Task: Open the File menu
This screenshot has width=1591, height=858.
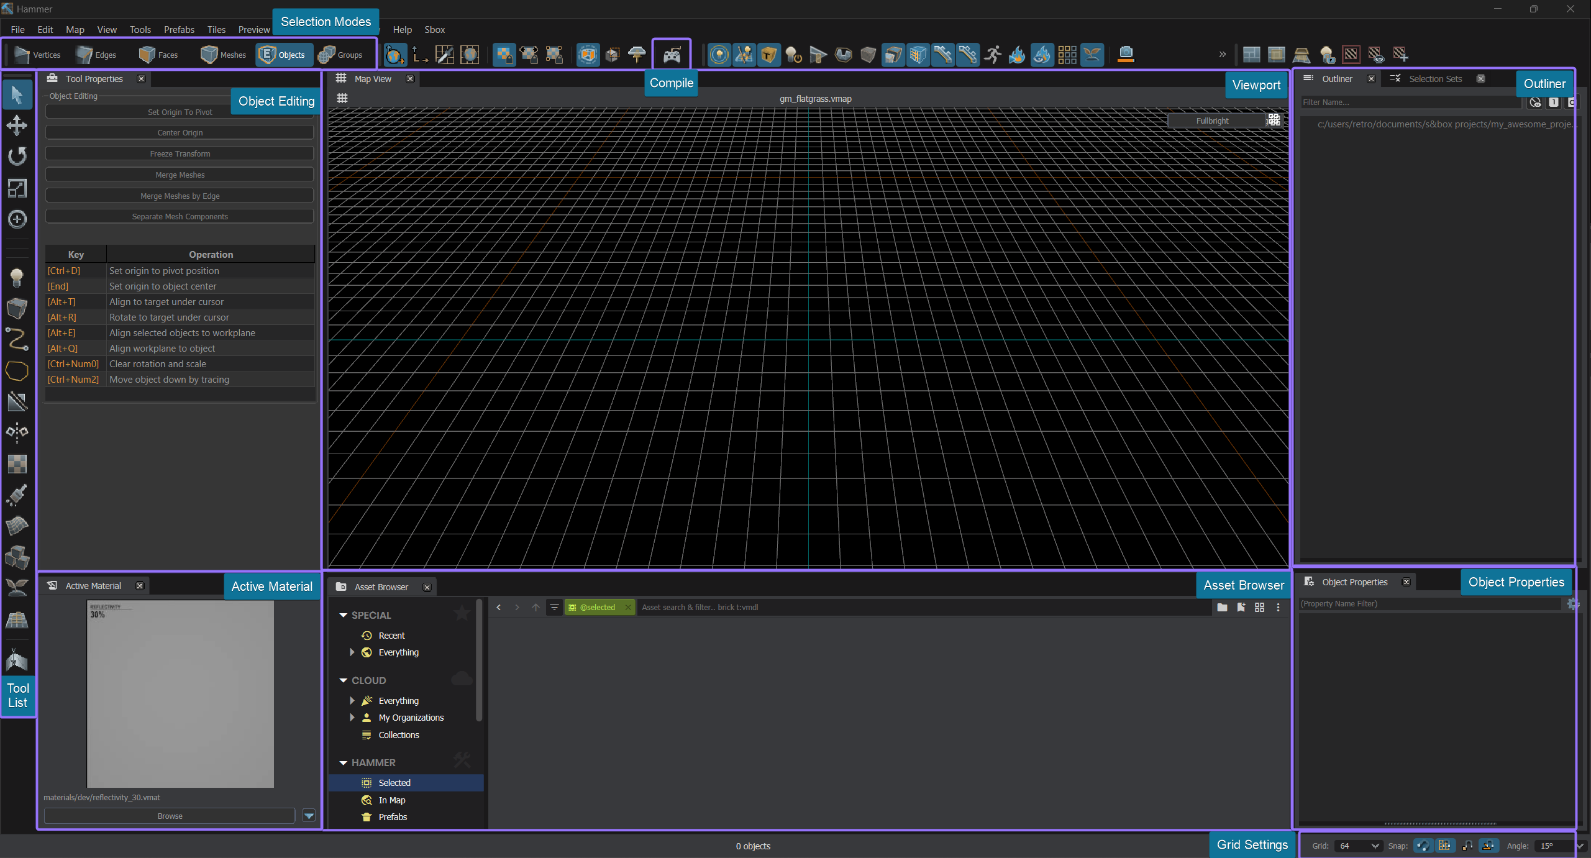Action: [17, 29]
